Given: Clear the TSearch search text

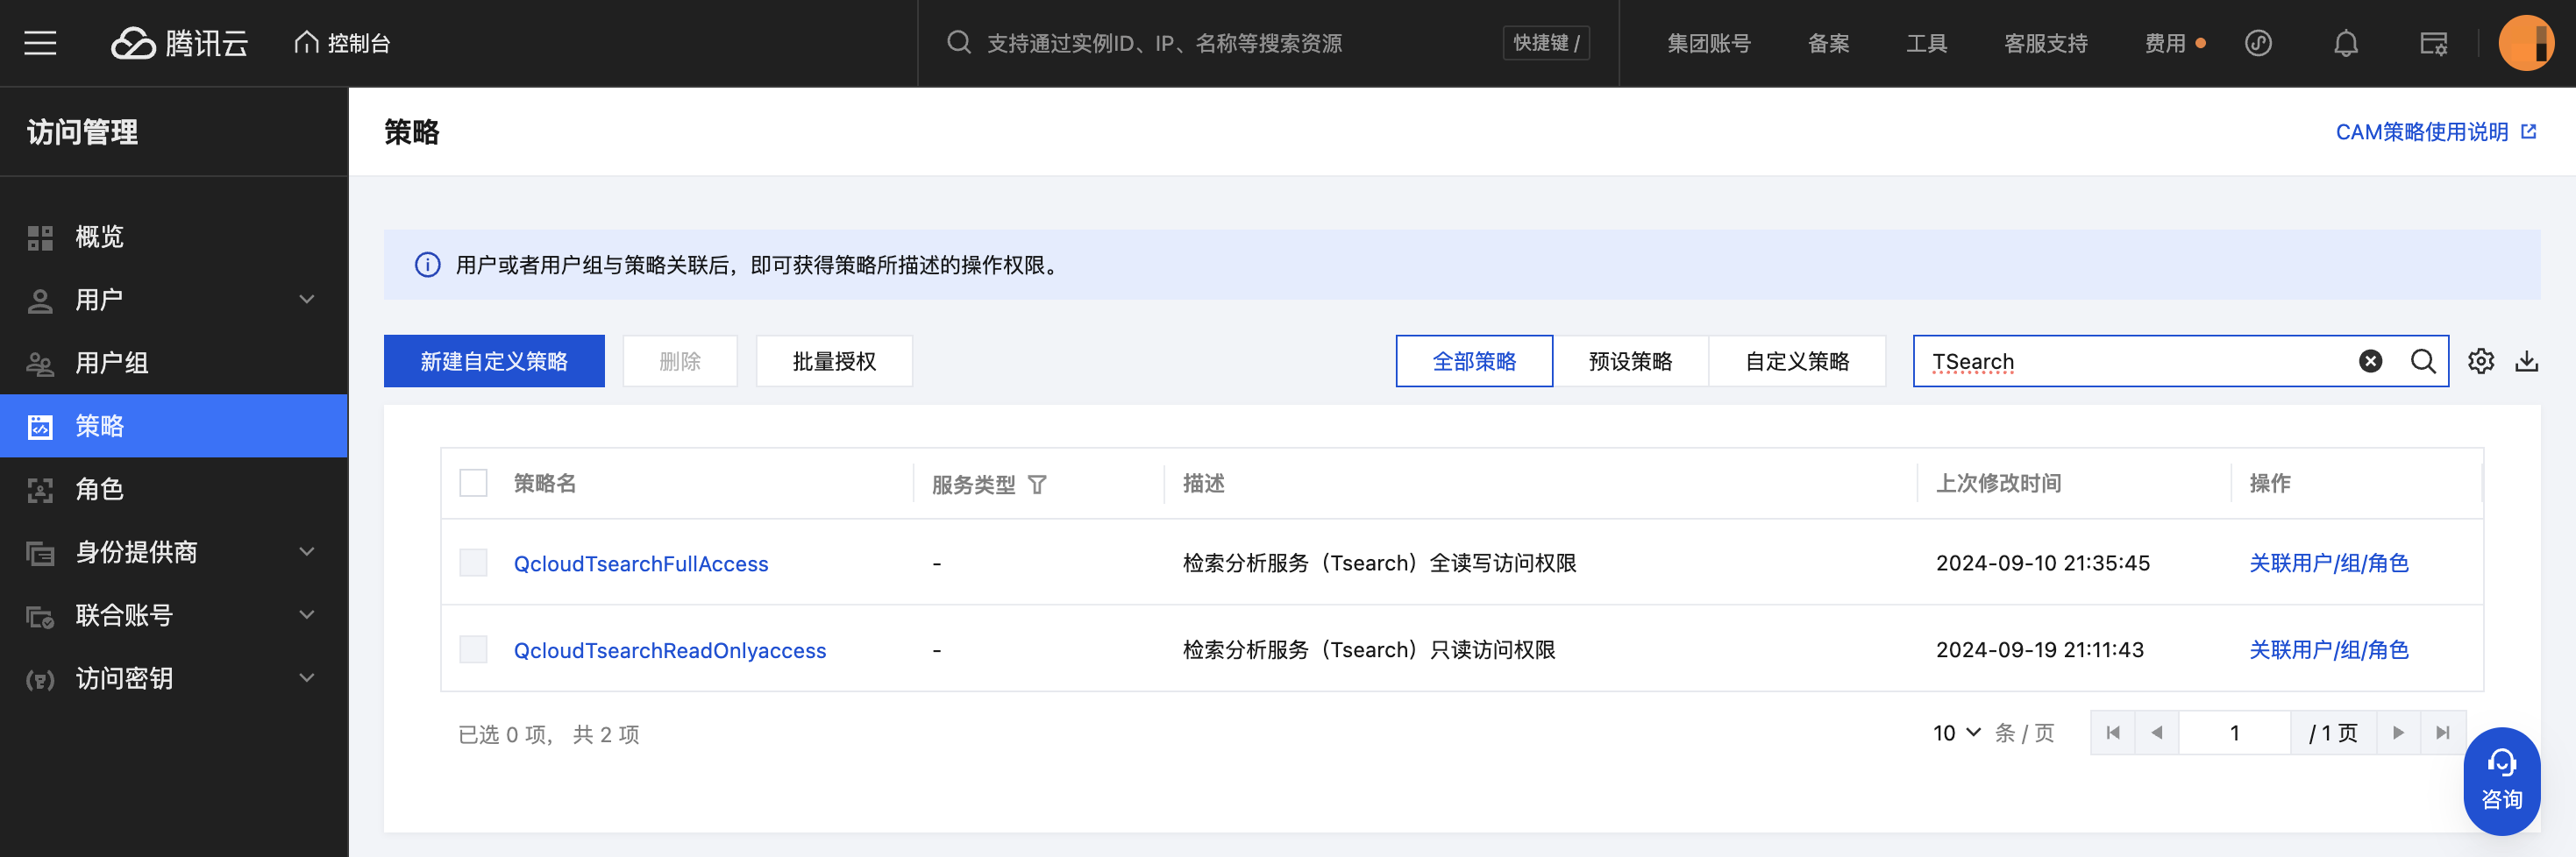Looking at the screenshot, I should point(2370,361).
